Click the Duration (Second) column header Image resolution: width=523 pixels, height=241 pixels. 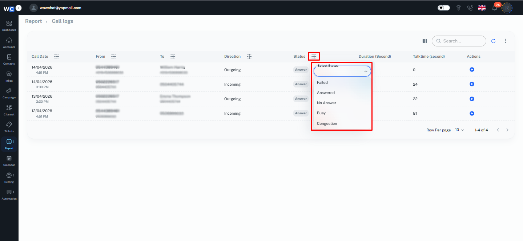[375, 56]
